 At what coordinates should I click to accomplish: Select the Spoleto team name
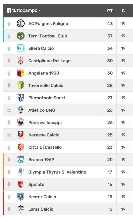click(x=36, y=185)
